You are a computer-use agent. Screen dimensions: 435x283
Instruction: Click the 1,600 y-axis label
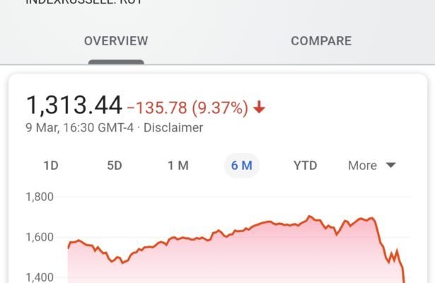[x=40, y=237]
